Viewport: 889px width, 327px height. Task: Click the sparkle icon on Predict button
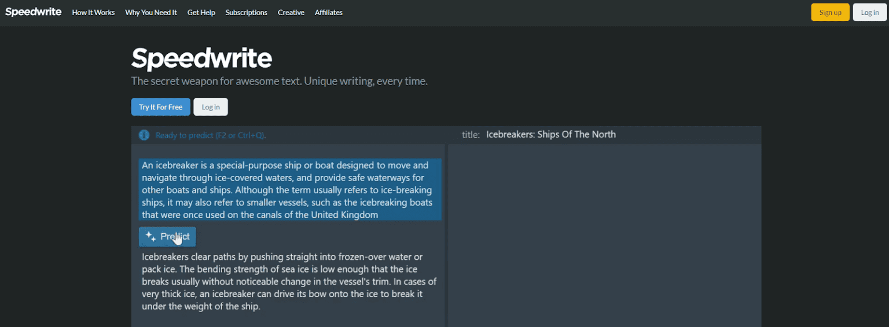[150, 236]
